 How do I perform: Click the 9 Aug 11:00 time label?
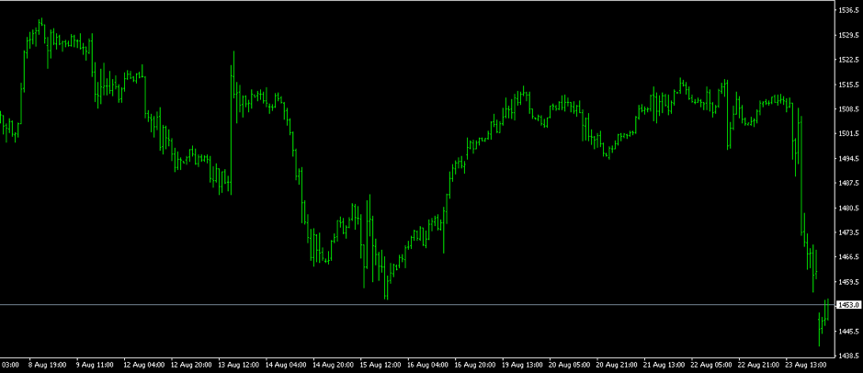tap(95, 366)
